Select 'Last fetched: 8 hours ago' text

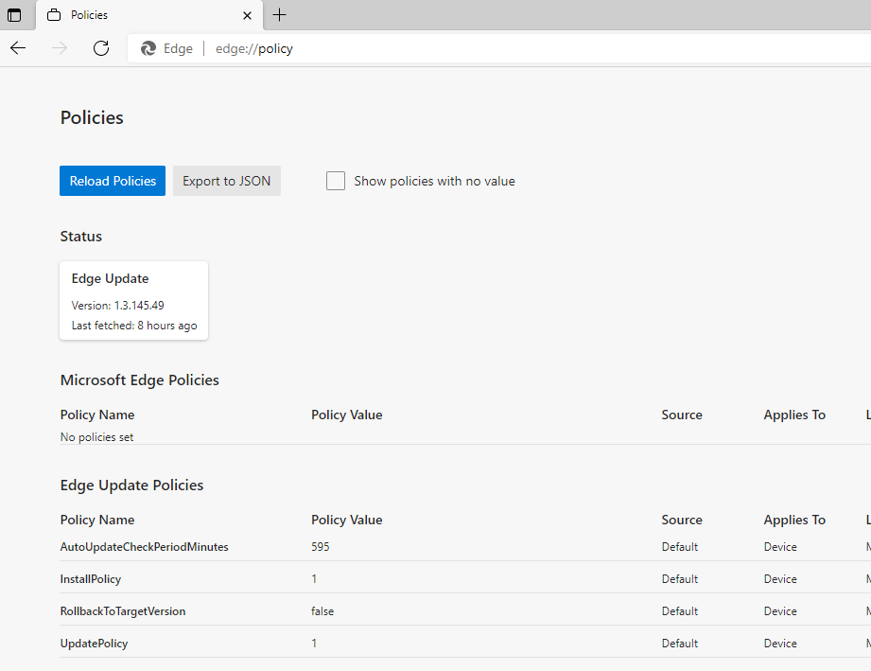(x=134, y=326)
